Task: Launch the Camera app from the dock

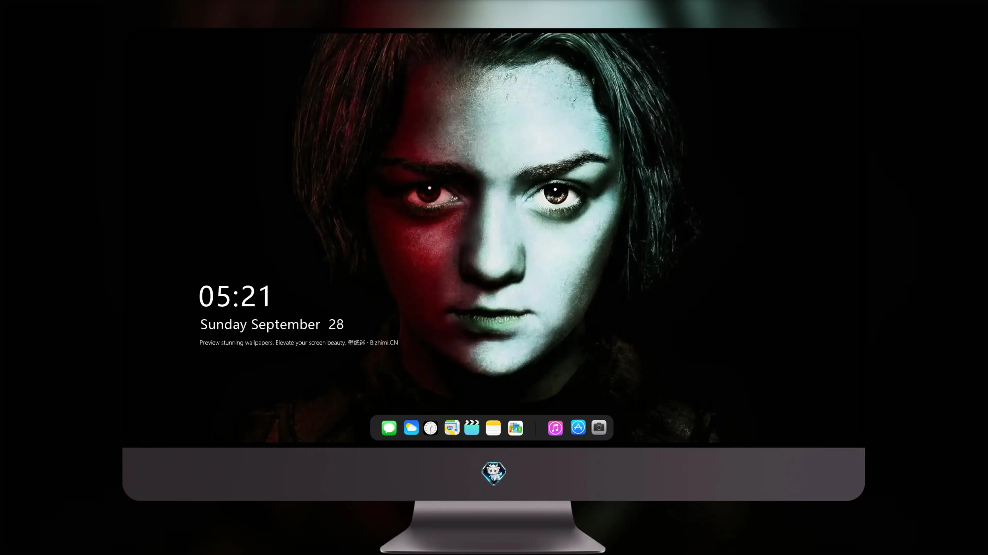Action: click(x=599, y=428)
